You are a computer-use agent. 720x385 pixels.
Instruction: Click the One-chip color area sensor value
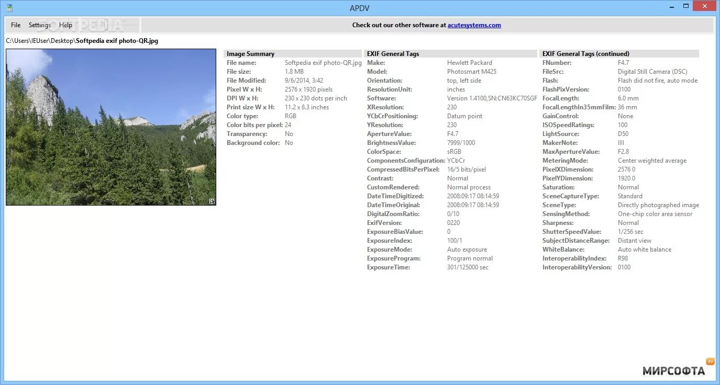coord(655,214)
